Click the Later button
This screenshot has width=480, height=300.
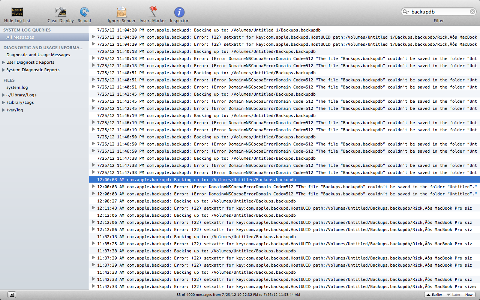(x=453, y=295)
